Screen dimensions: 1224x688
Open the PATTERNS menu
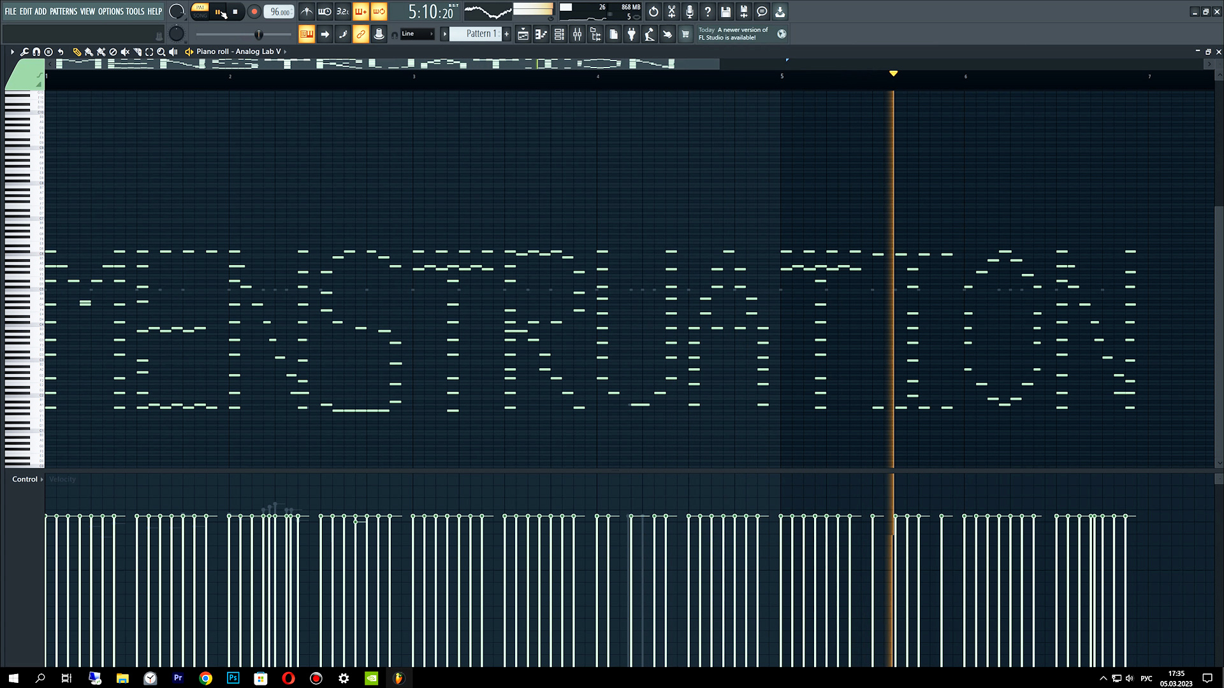(x=63, y=11)
